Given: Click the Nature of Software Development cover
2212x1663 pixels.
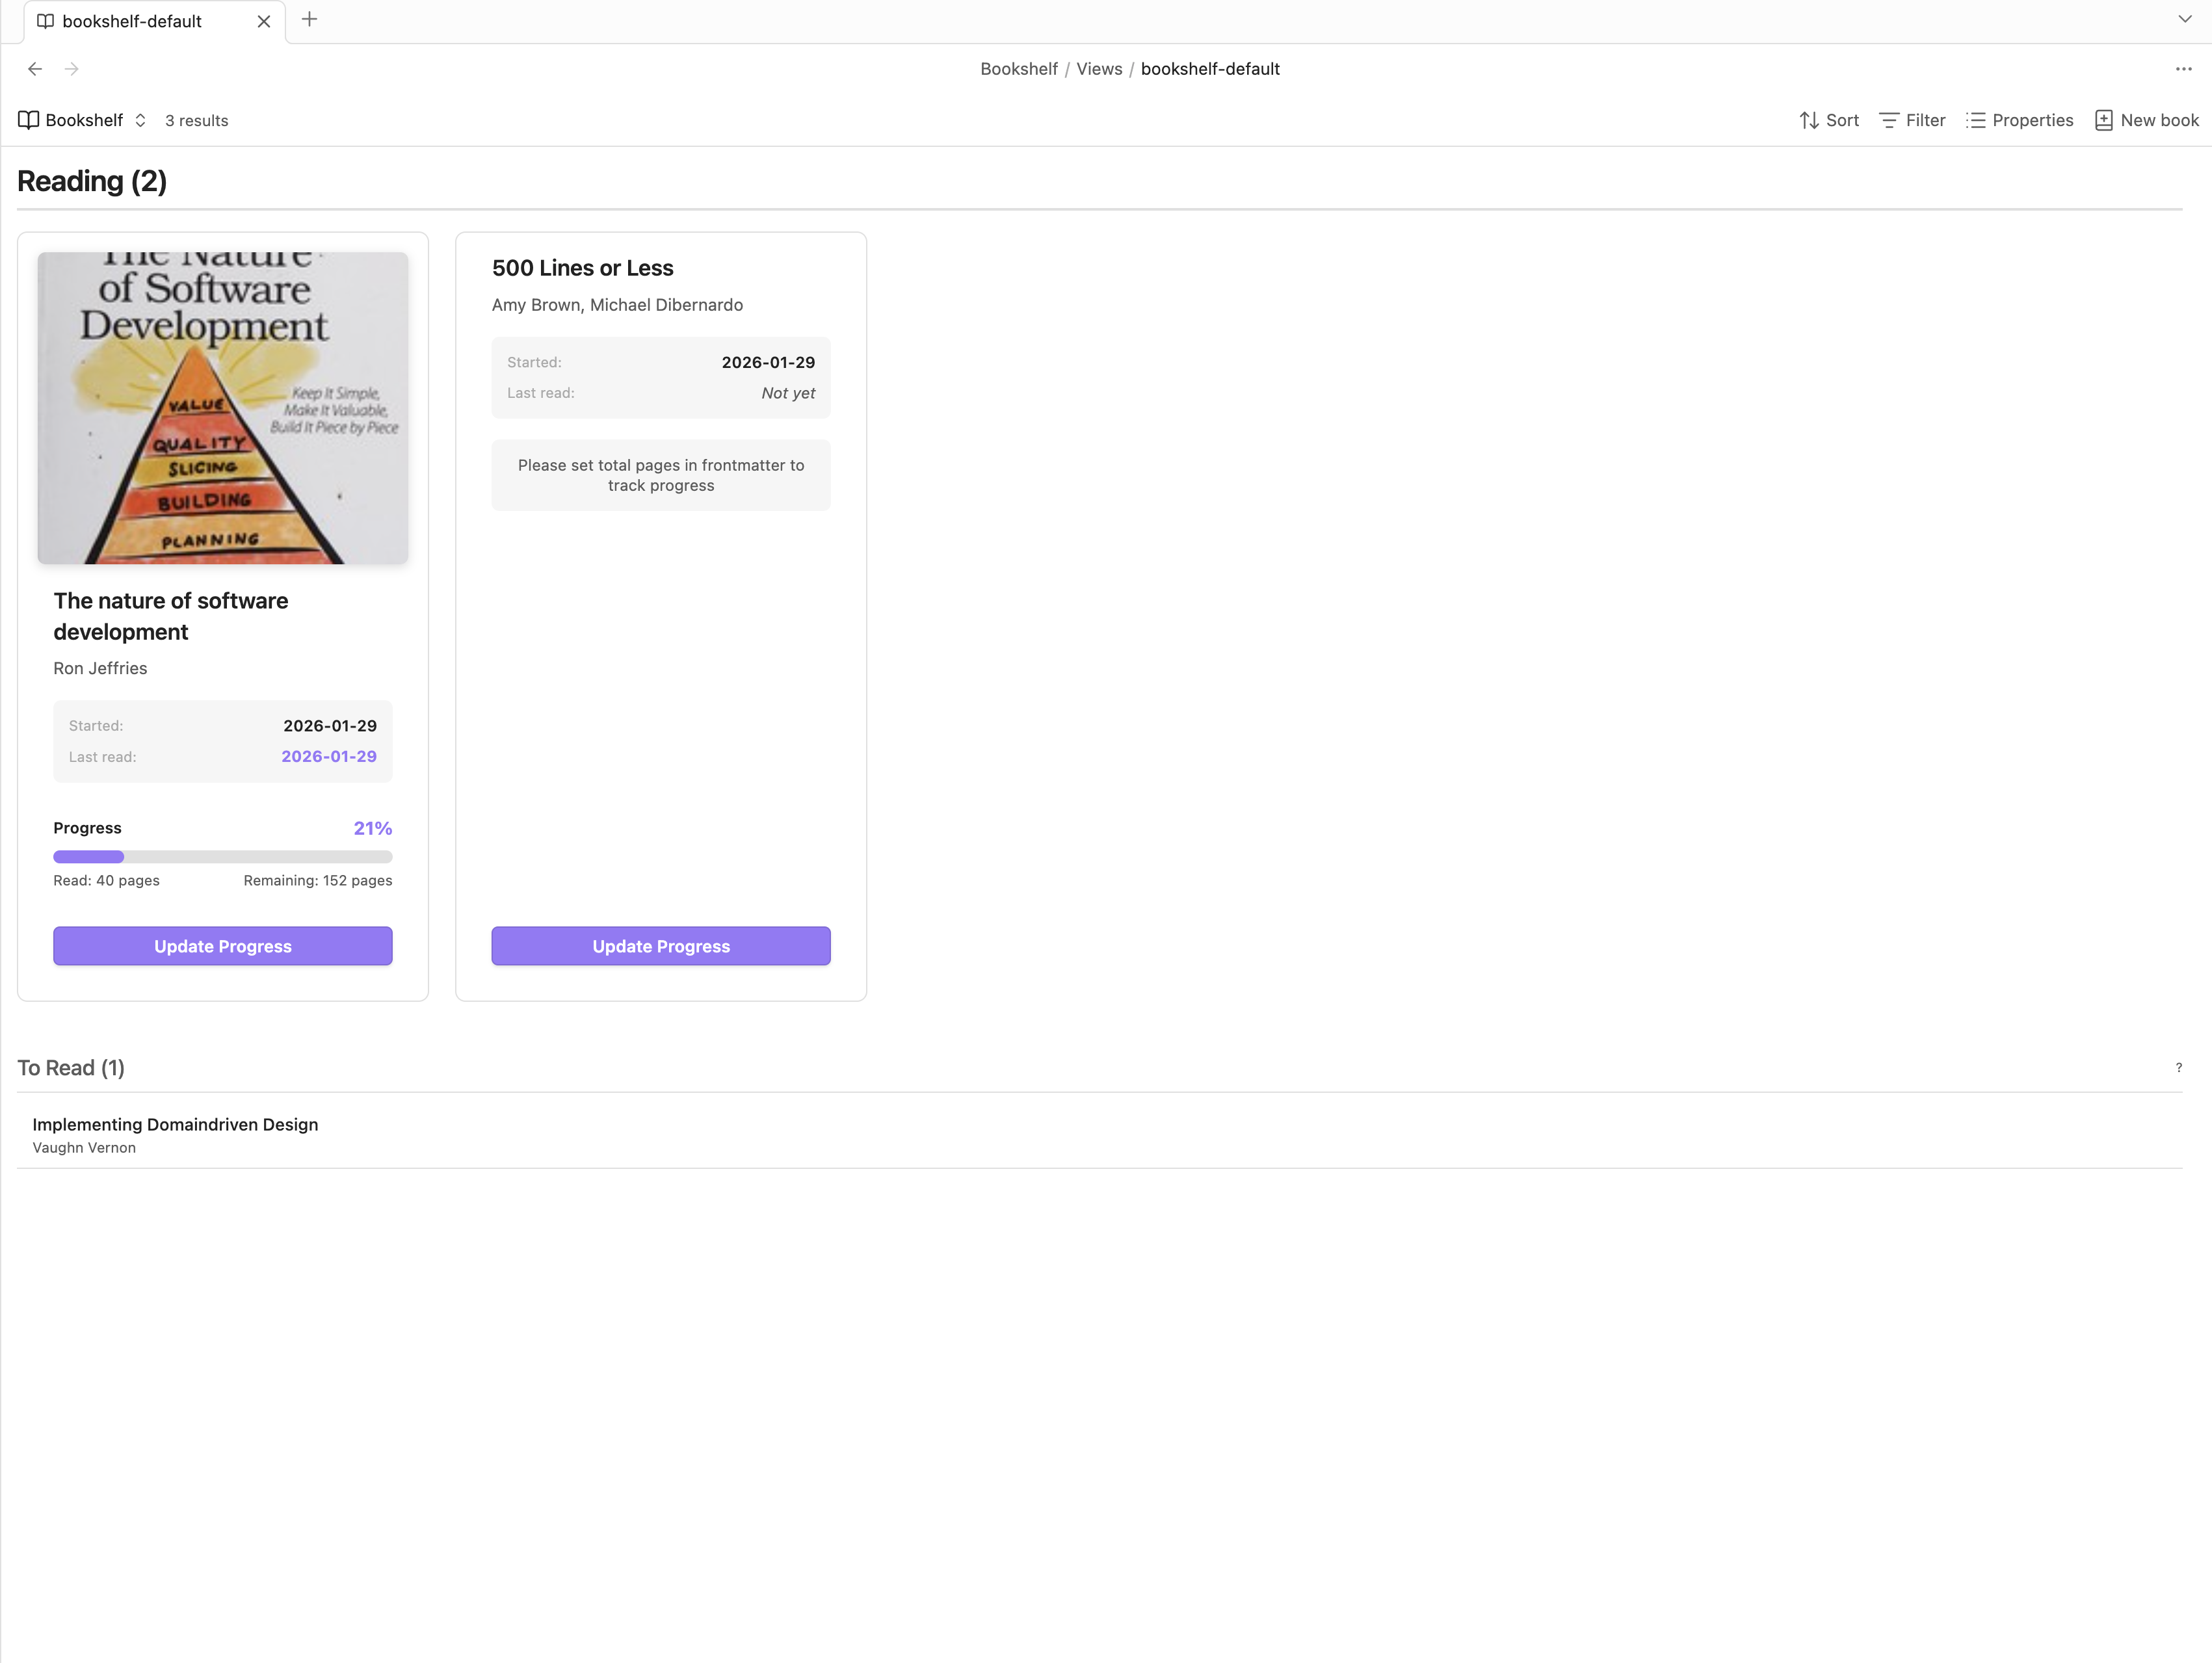Looking at the screenshot, I should 222,408.
